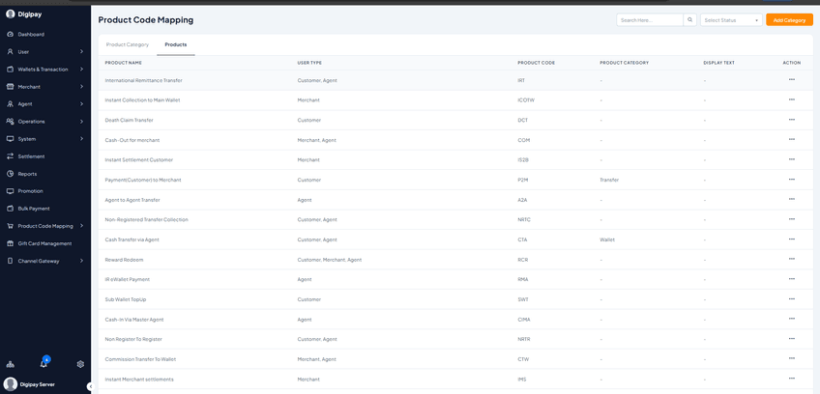Click the Instant Collection to Main Wallet row

[455, 99]
